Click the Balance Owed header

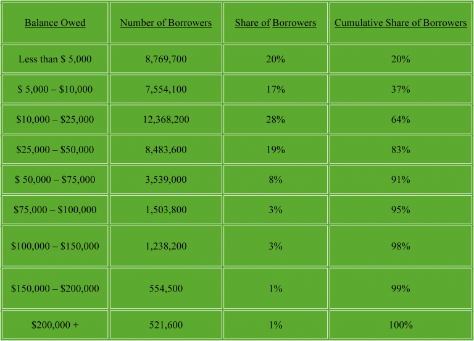pos(55,23)
